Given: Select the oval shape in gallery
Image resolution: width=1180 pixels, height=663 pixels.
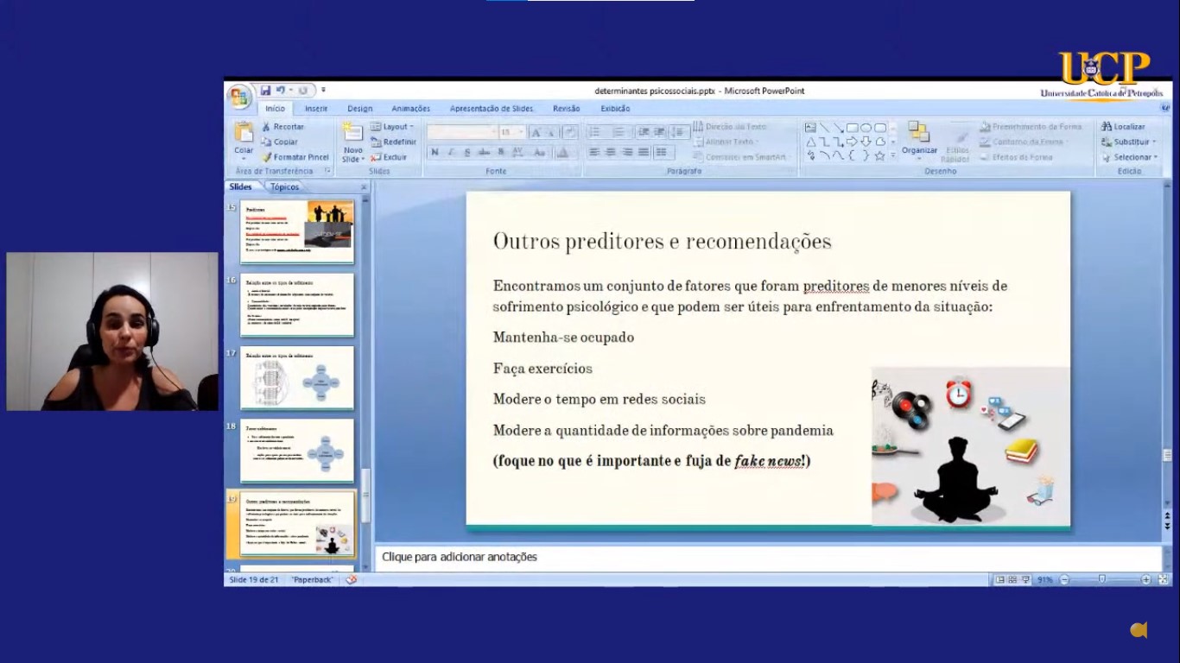Looking at the screenshot, I should point(866,128).
